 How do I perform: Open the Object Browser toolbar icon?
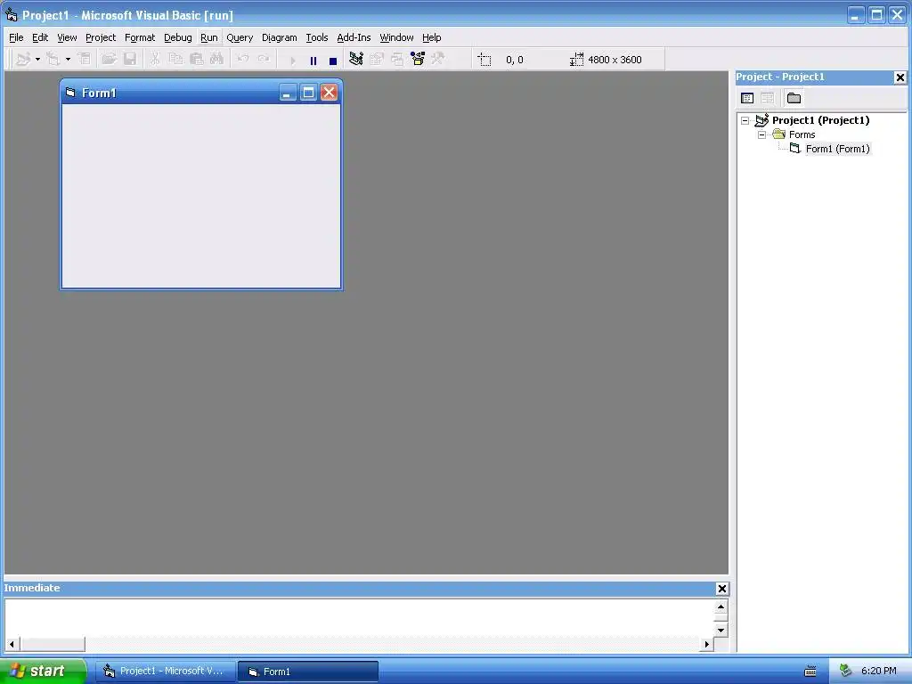coord(418,60)
